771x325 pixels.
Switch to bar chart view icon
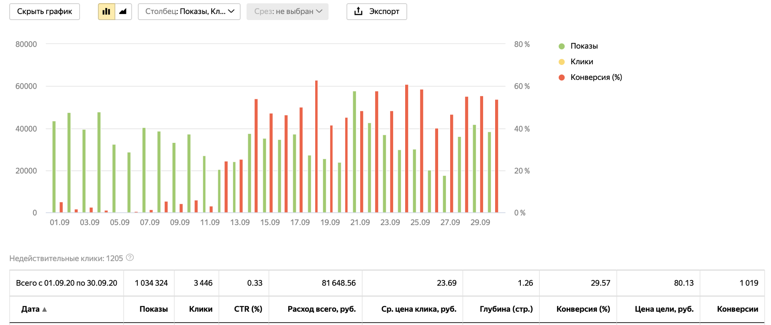click(x=106, y=12)
